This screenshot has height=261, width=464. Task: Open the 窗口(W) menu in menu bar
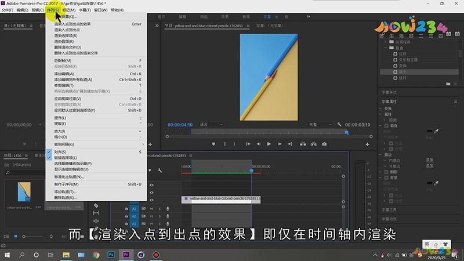[x=100, y=10]
